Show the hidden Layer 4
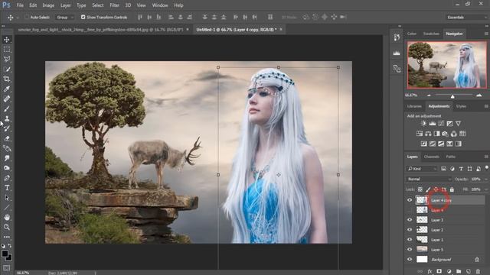 click(410, 210)
